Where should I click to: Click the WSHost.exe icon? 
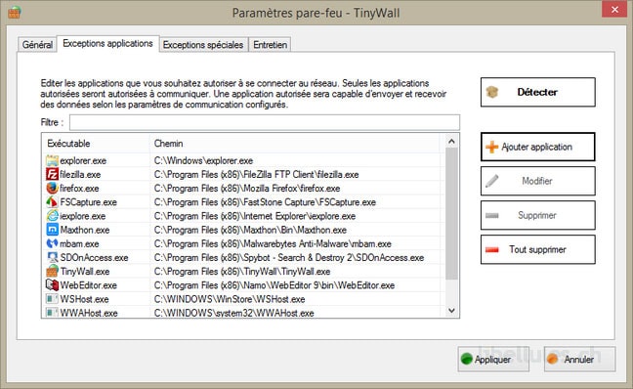click(52, 298)
